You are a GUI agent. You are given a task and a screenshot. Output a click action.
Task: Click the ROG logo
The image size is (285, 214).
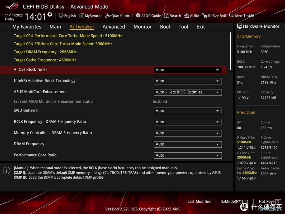[x=12, y=6]
